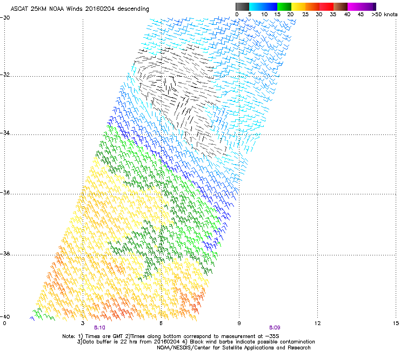Click the -38 latitude axis label
Image resolution: width=400 pixels, height=351 pixels.
pos(5,254)
